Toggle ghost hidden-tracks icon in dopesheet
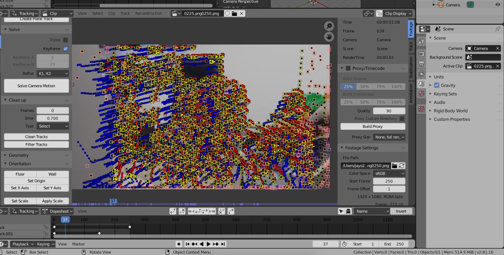The height and width of the screenshot is (255, 504). click(x=348, y=211)
